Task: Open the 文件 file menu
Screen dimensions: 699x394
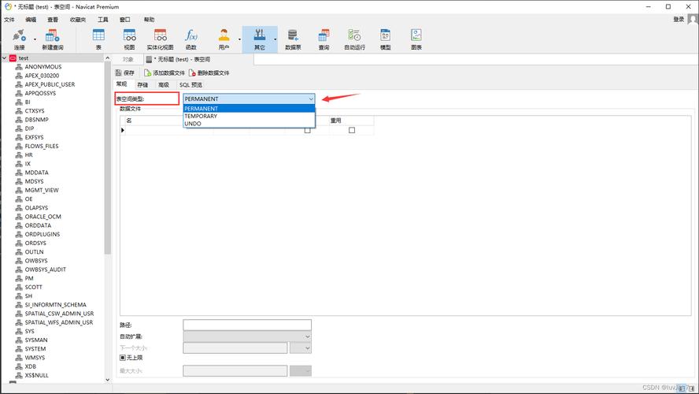Action: (9, 20)
